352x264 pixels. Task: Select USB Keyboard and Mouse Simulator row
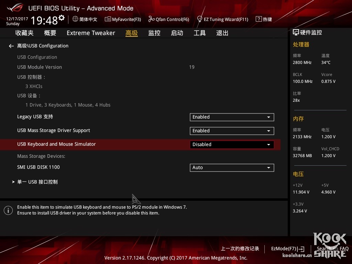140,144
